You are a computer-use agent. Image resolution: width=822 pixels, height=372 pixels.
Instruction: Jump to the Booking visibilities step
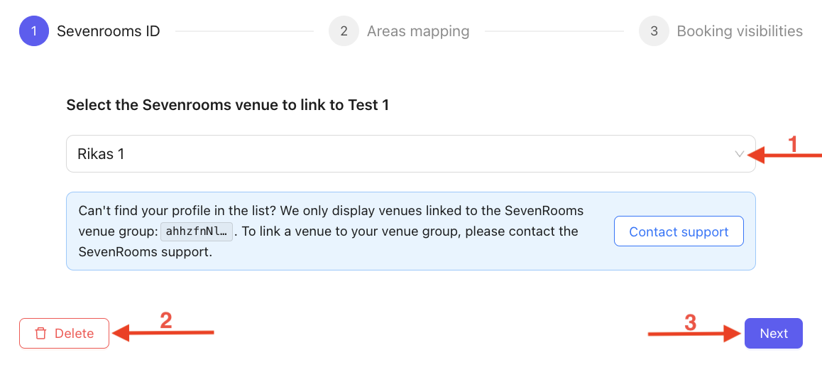[x=740, y=31]
